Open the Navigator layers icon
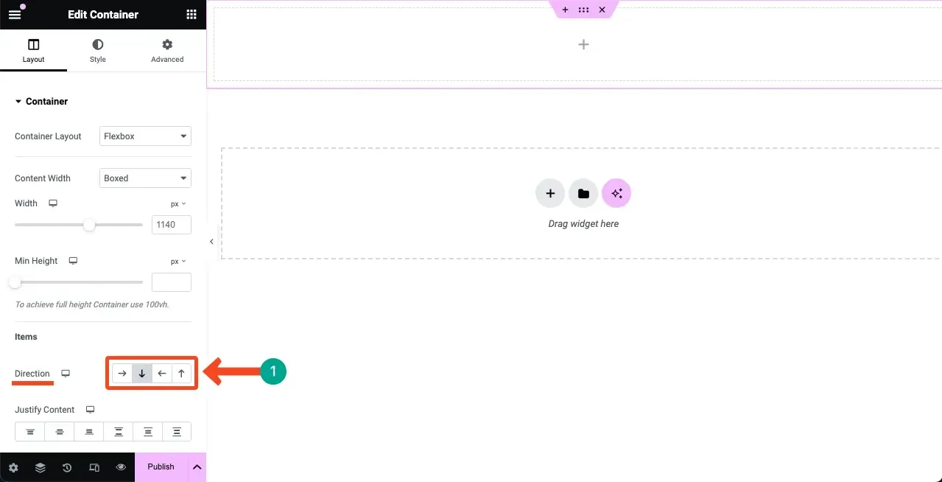Image resolution: width=942 pixels, height=482 pixels. coord(40,467)
